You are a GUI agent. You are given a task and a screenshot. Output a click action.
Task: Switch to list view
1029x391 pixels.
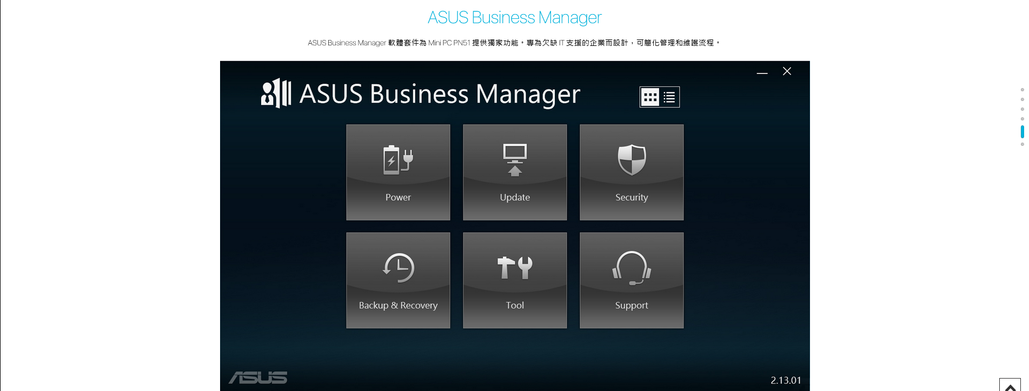point(669,97)
